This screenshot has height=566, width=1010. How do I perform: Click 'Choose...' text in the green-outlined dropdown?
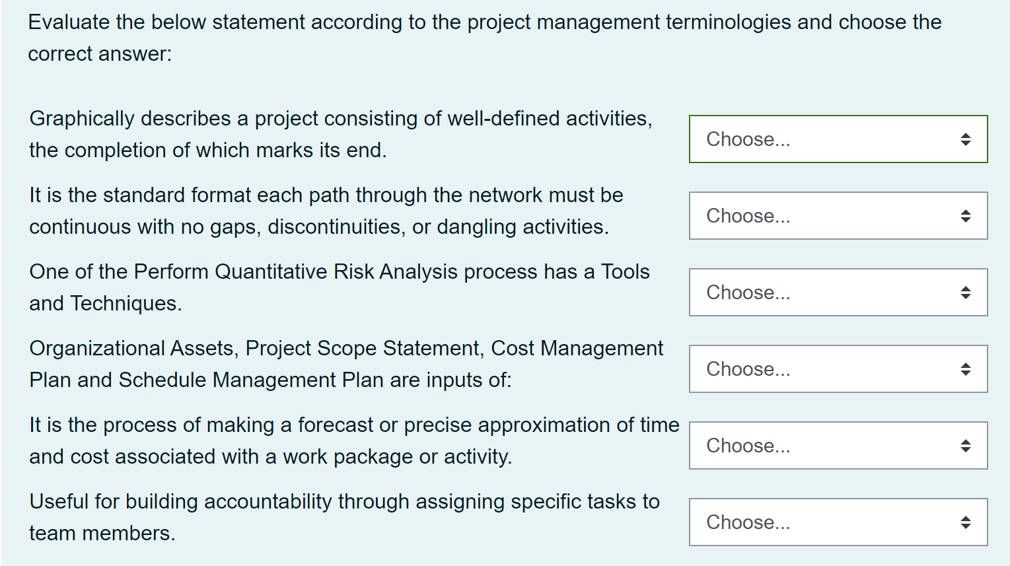(x=748, y=139)
